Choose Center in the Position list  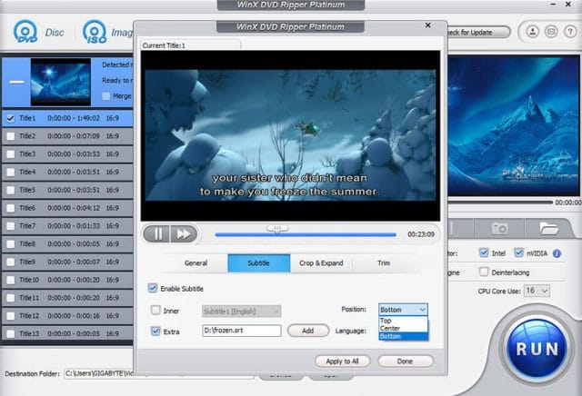point(390,329)
